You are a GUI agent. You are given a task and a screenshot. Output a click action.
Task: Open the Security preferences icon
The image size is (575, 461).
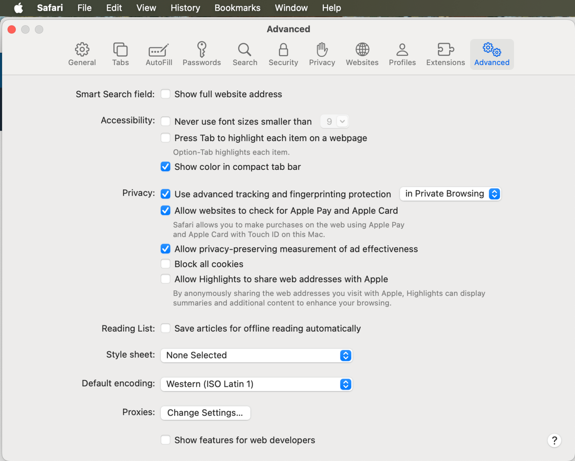pyautogui.click(x=283, y=54)
